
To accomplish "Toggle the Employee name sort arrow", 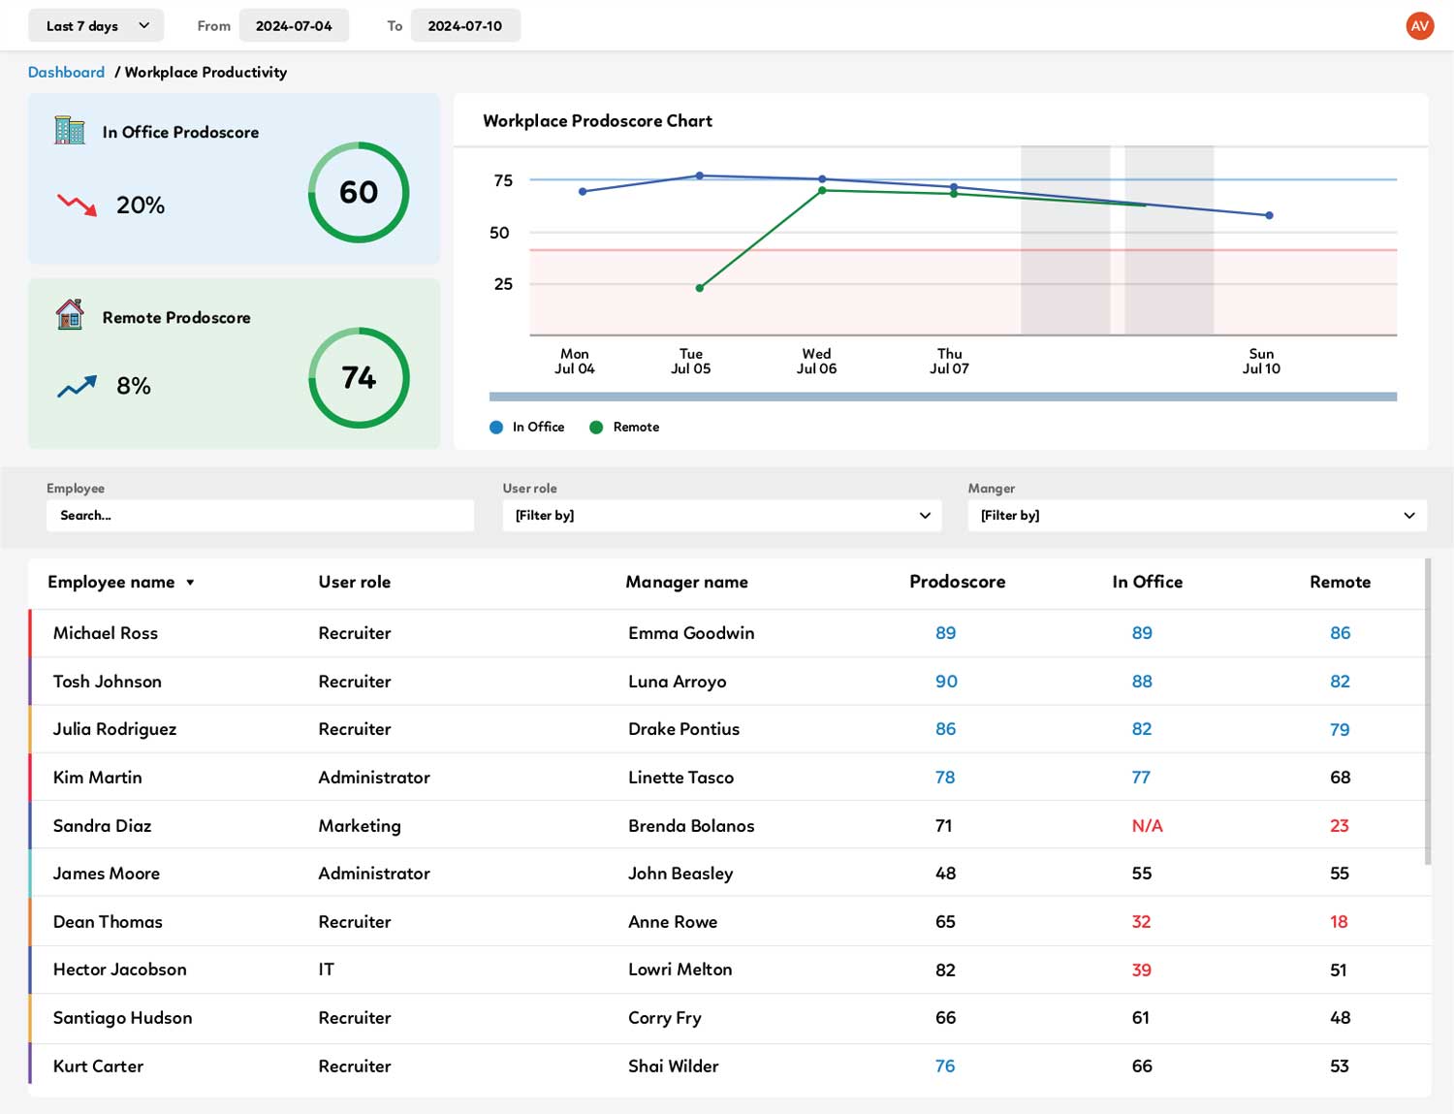I will pyautogui.click(x=190, y=582).
